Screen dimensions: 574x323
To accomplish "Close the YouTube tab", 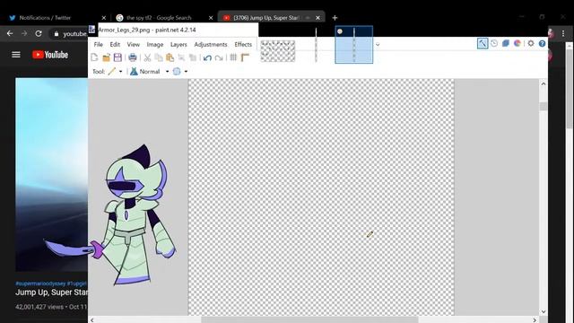I will pyautogui.click(x=317, y=18).
